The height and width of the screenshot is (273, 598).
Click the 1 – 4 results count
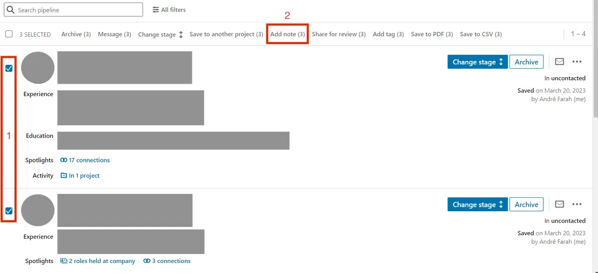pos(578,34)
